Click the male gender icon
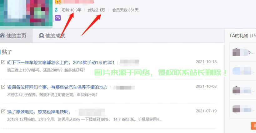This screenshot has height=133, width=256. click(56, 10)
